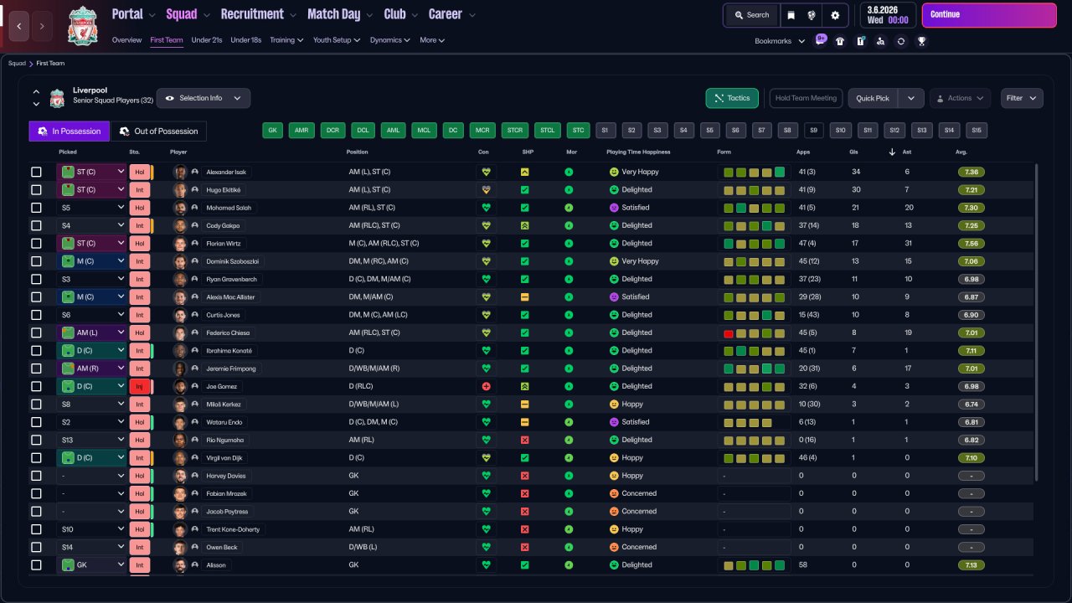
Task: Open the 9+ messages inbox icon
Action: [821, 40]
